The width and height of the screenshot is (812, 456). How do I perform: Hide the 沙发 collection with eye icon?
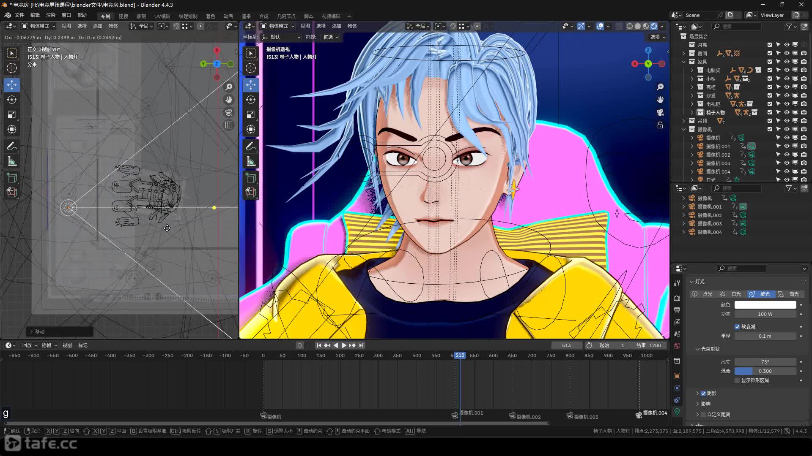[x=787, y=95]
